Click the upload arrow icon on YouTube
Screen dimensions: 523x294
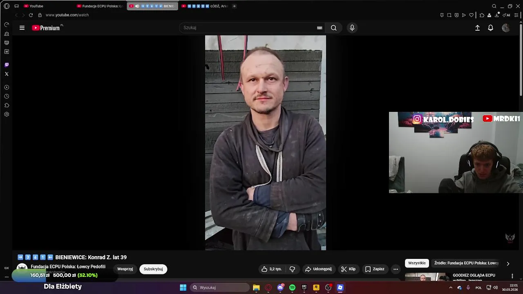[477, 28]
